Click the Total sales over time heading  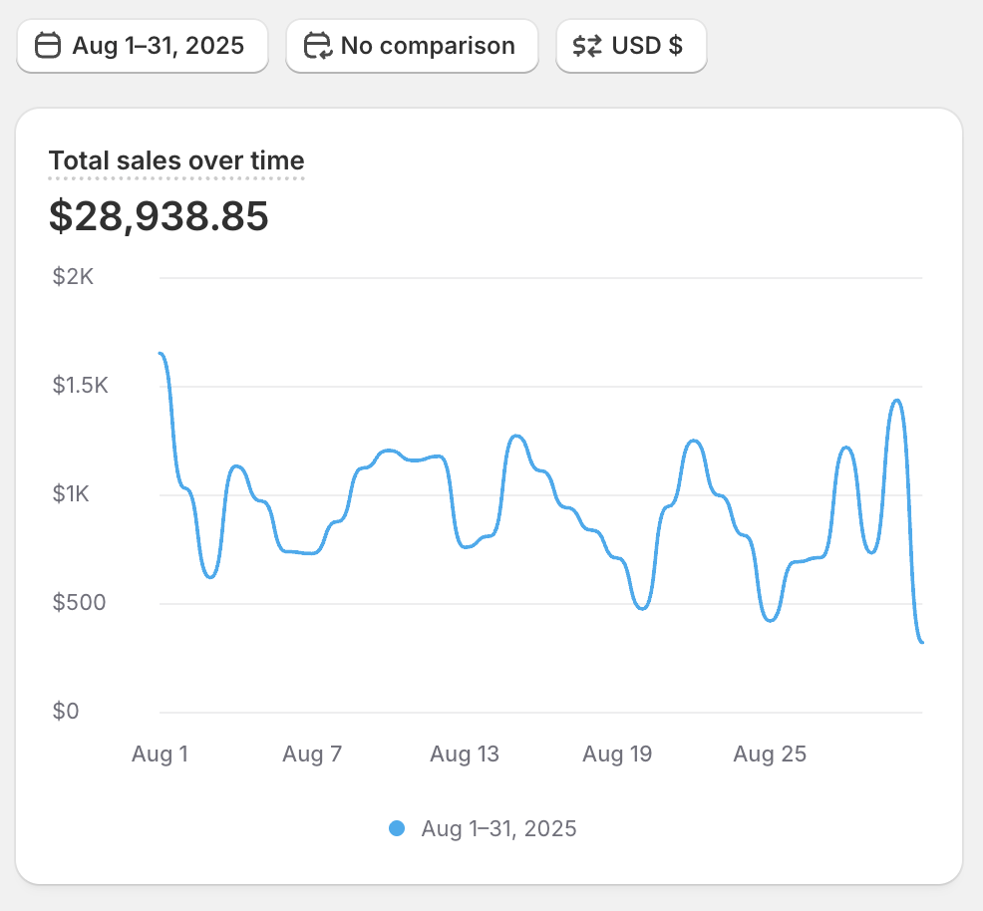(x=176, y=160)
